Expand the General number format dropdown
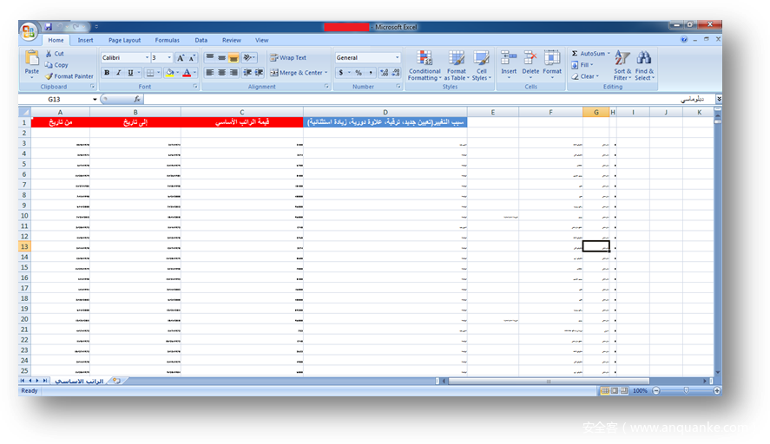 [398, 58]
